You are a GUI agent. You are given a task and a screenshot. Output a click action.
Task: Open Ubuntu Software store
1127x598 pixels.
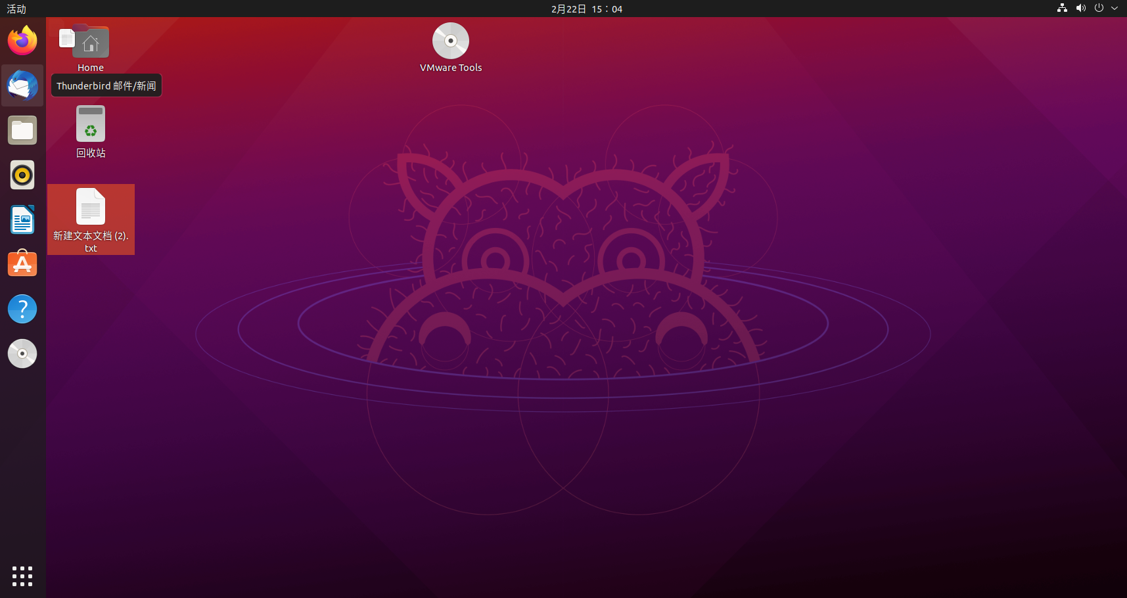(22, 264)
